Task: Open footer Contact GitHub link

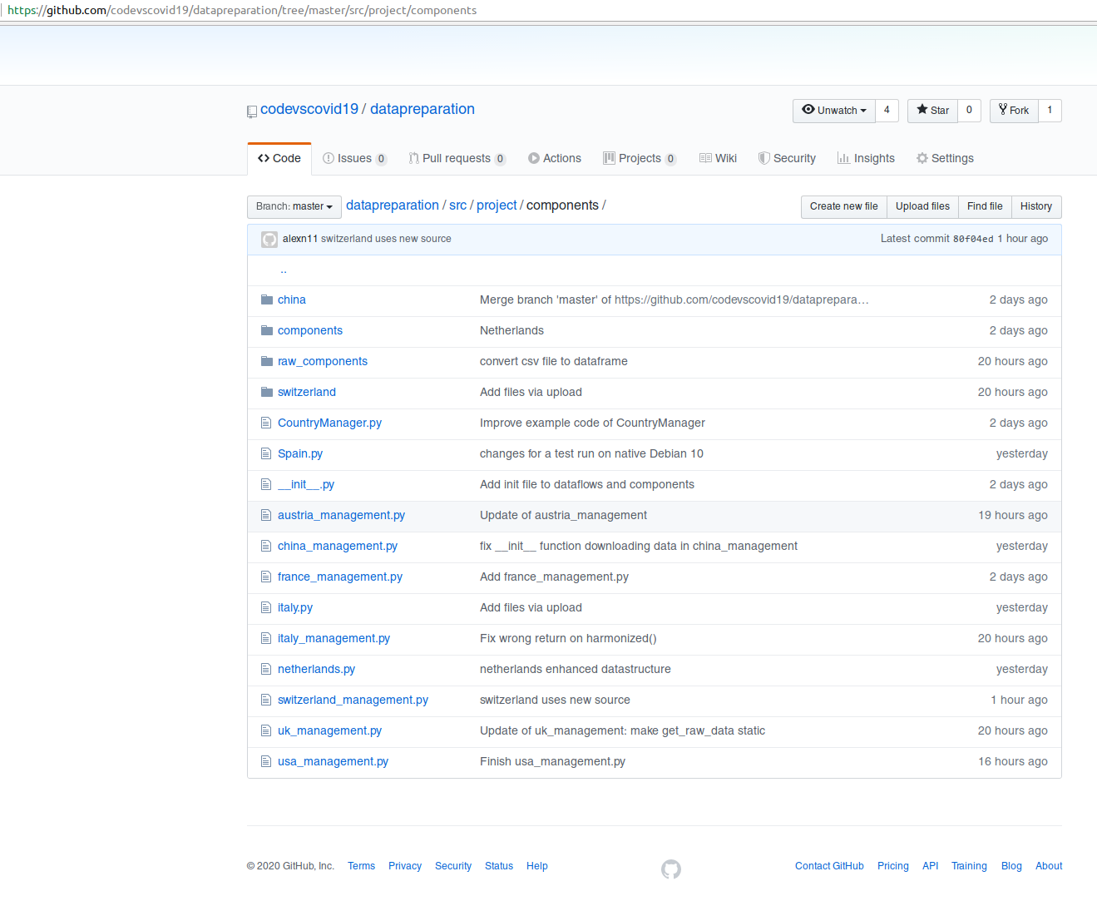Action: (829, 866)
